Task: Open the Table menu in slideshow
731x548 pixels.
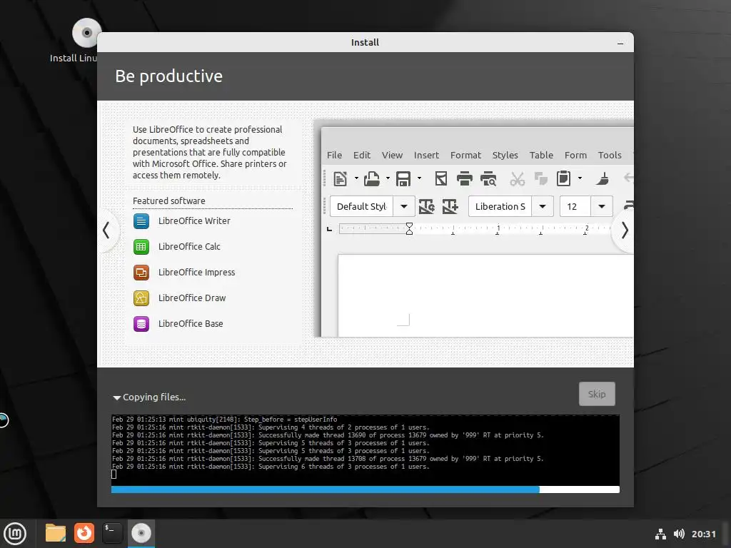Action: click(541, 155)
